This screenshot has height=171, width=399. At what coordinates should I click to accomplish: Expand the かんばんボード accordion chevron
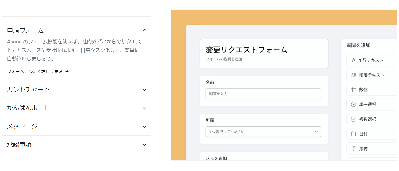coord(144,108)
